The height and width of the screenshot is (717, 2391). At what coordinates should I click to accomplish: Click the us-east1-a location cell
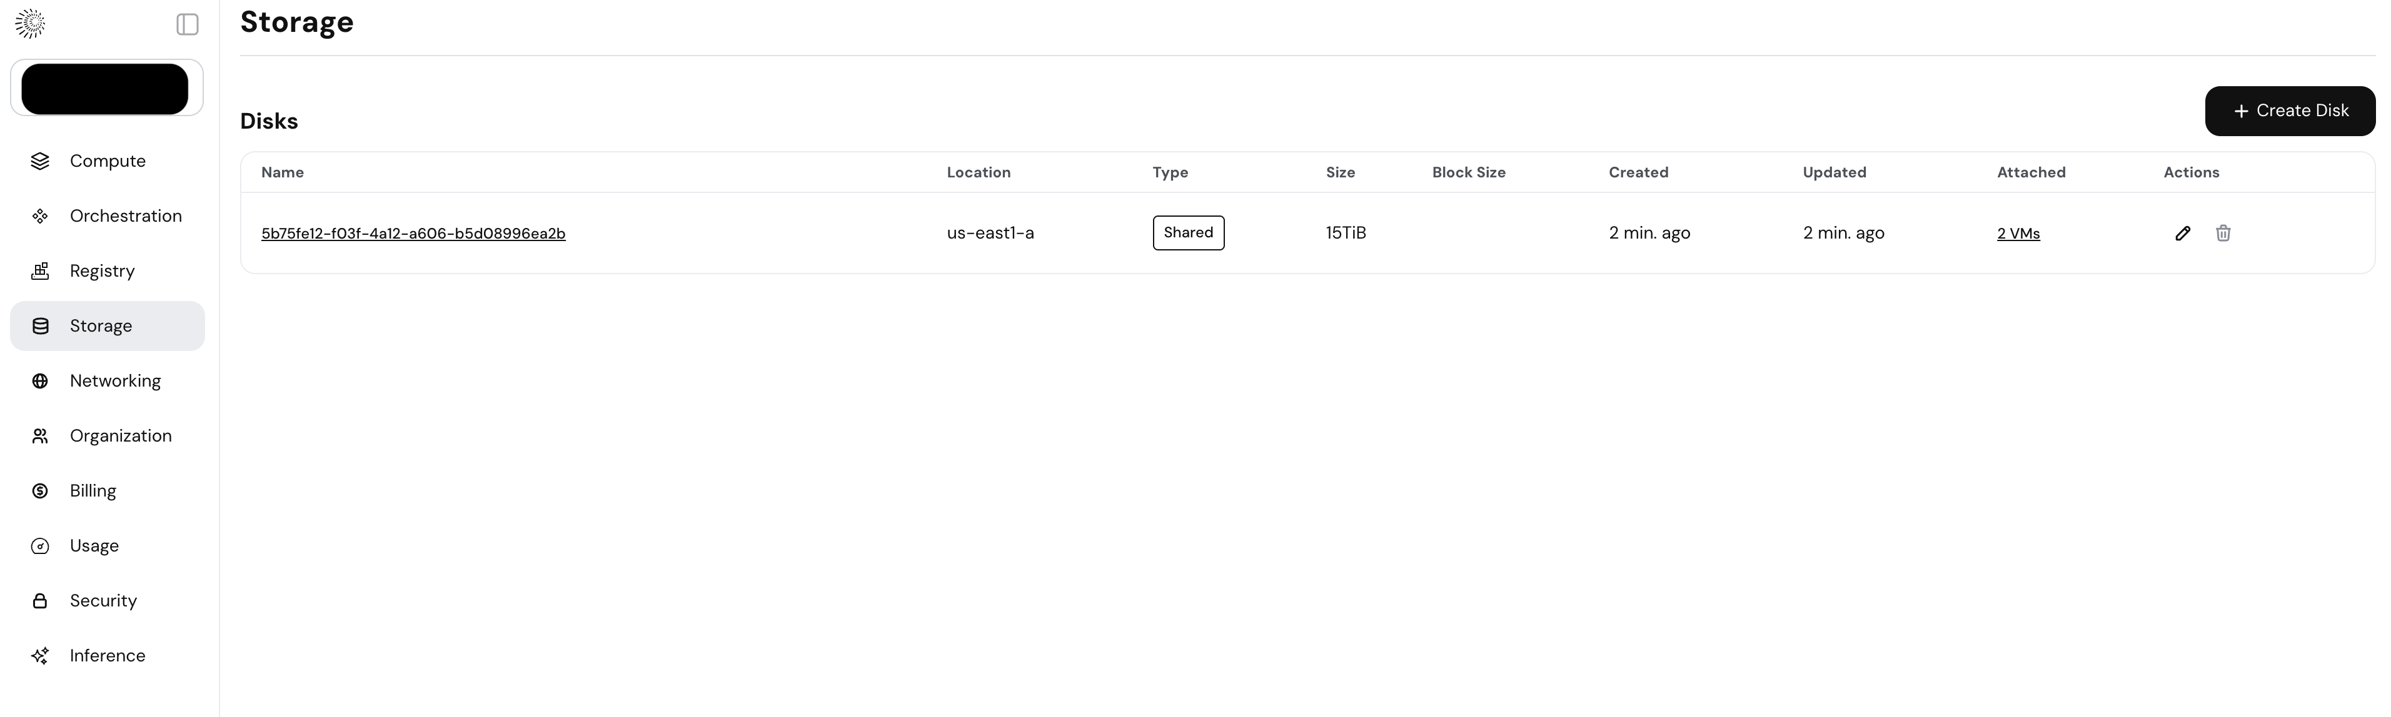[x=990, y=233]
